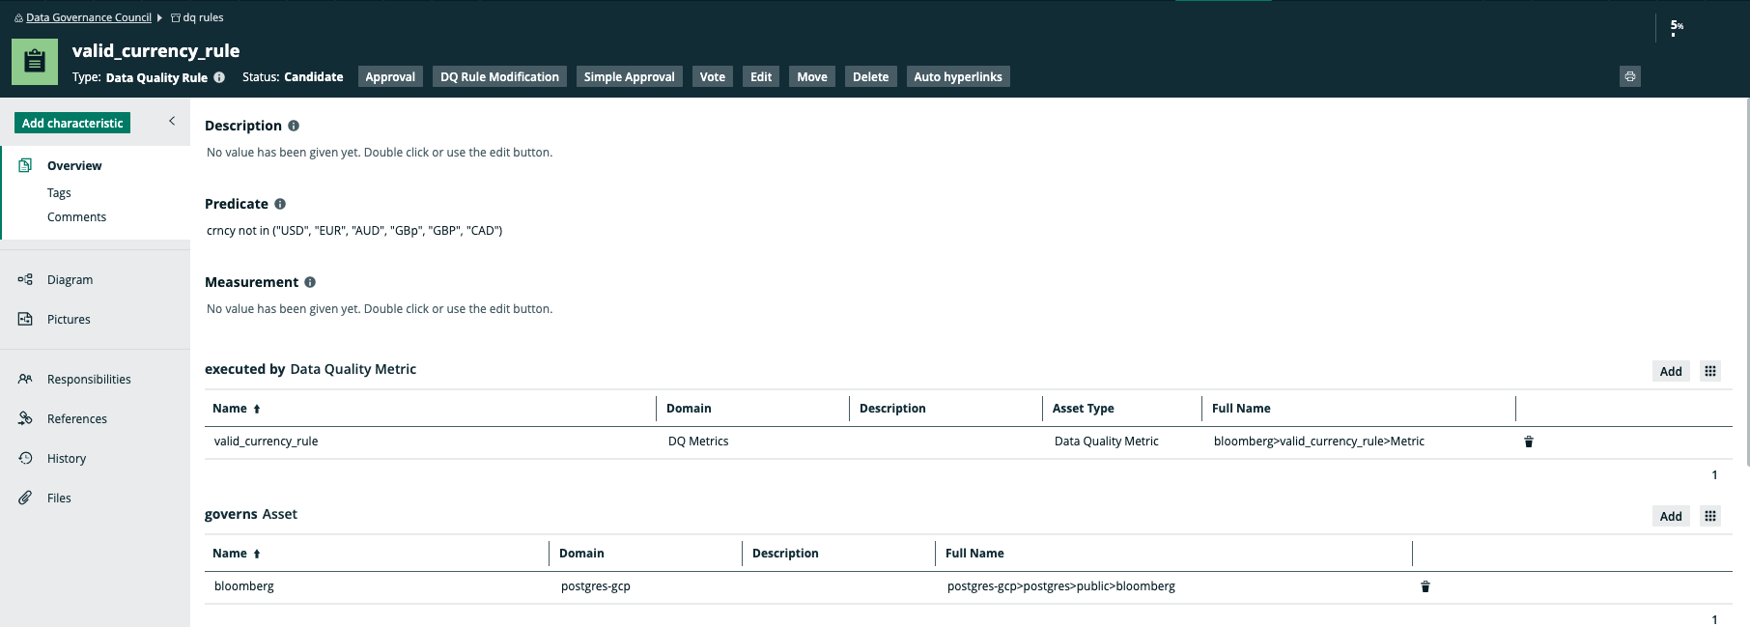Click bloomberg>valid_currency_rule>Metric full name cell
Image resolution: width=1750 pixels, height=627 pixels.
point(1319,441)
